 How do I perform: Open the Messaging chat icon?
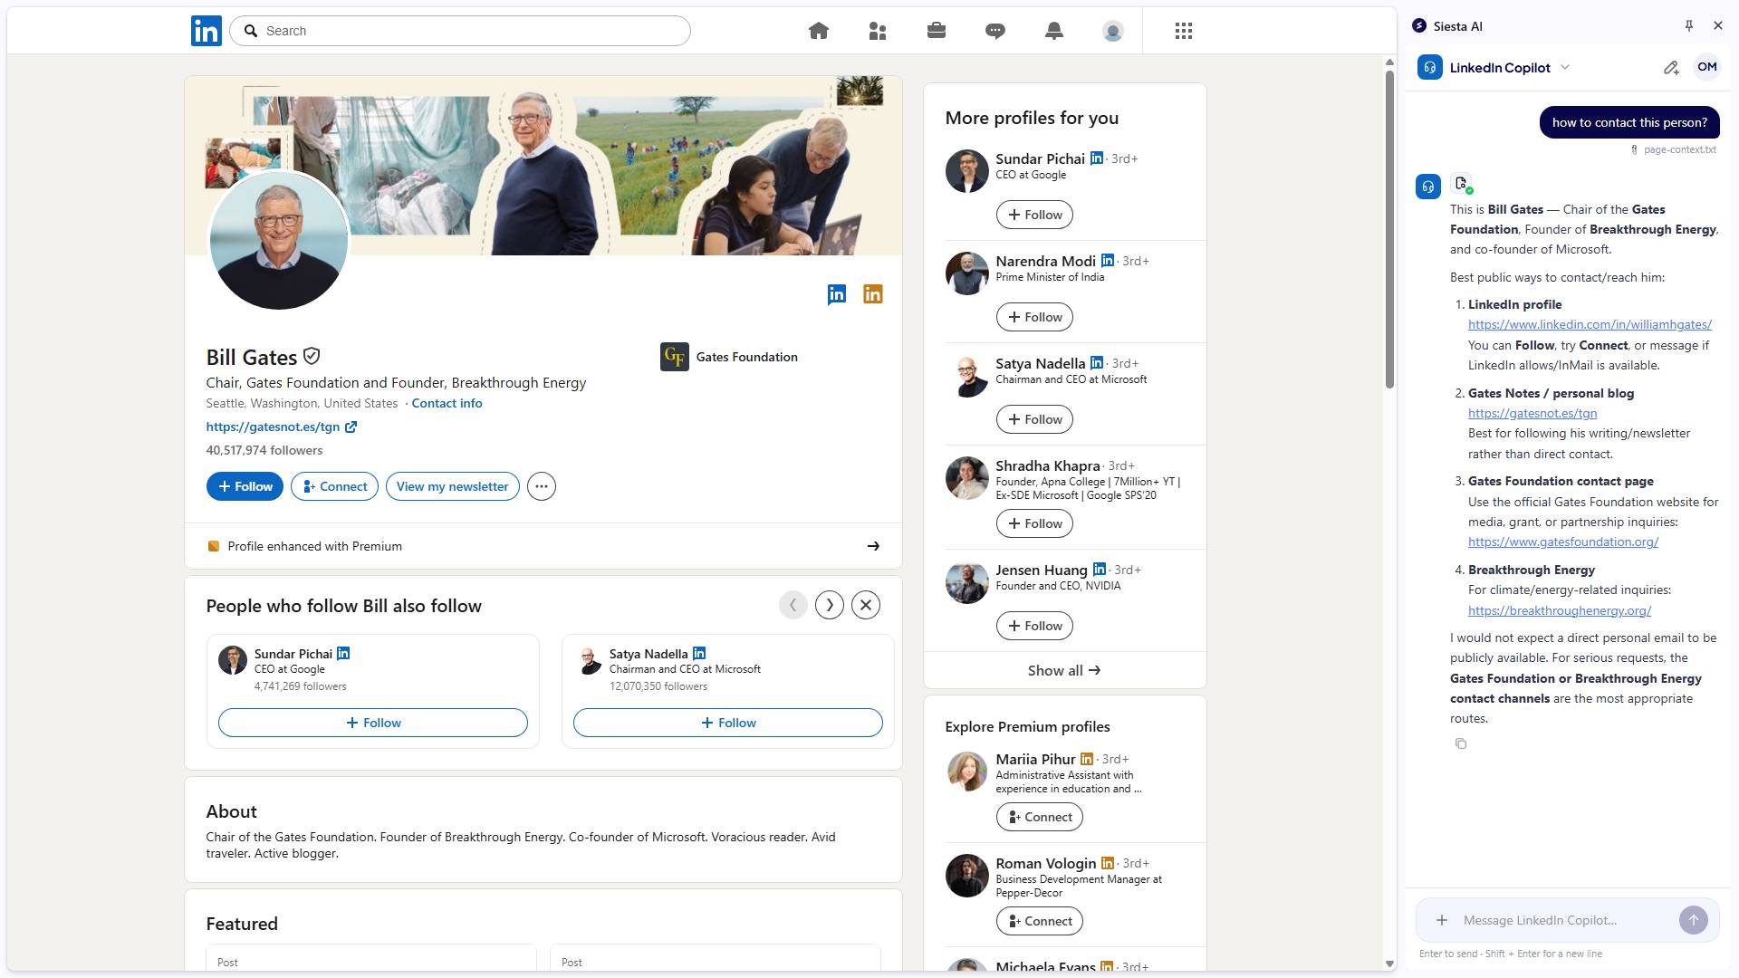click(995, 31)
